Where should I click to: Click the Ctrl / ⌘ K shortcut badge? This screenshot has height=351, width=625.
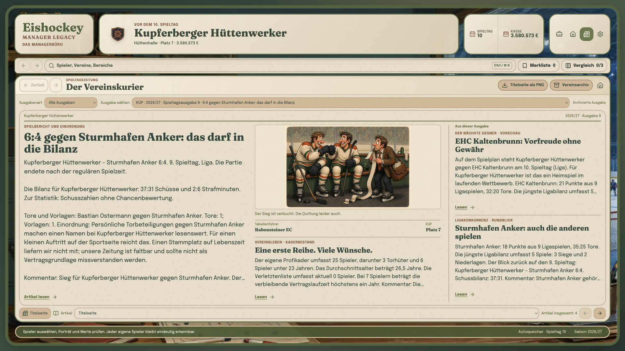point(502,65)
